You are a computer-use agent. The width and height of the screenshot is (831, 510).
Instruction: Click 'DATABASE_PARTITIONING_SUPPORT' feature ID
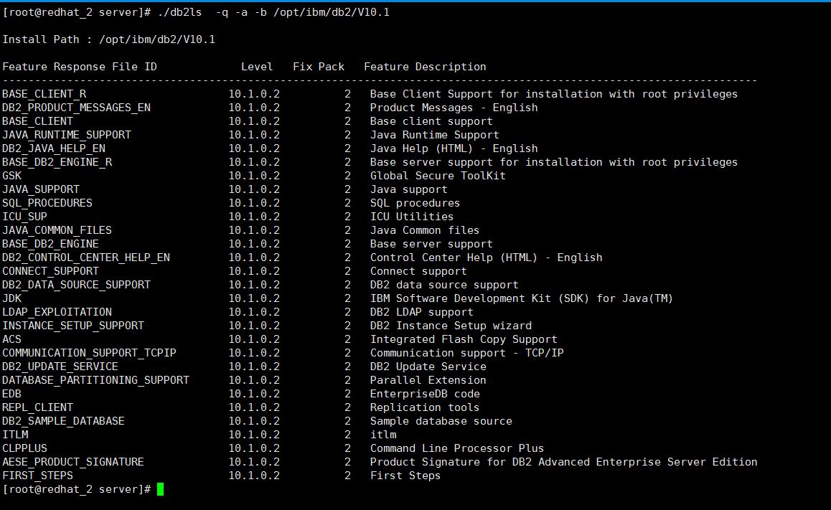95,380
